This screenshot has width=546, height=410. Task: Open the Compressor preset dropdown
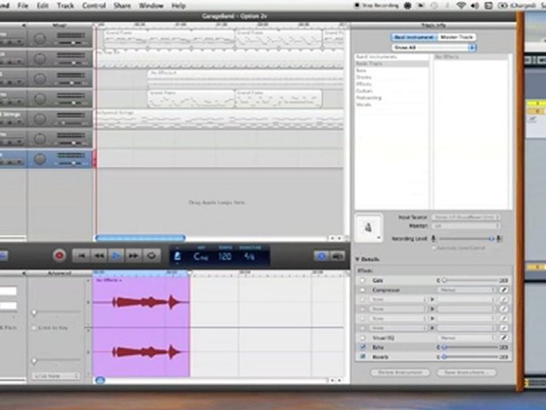(467, 290)
